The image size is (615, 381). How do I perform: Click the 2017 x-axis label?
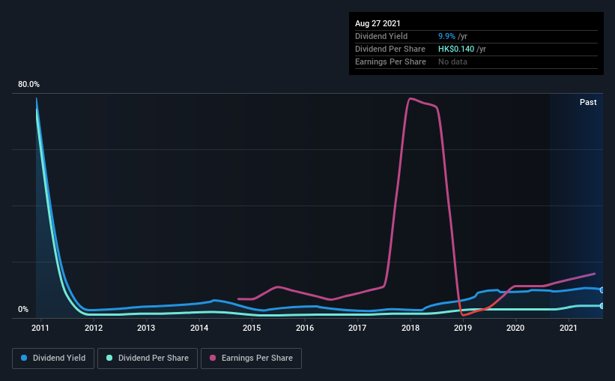(357, 328)
